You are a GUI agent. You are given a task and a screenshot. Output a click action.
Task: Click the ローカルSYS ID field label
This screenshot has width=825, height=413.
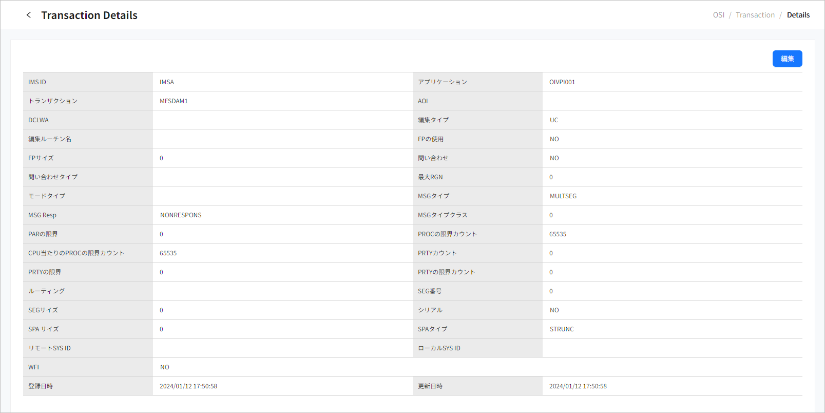pos(439,348)
